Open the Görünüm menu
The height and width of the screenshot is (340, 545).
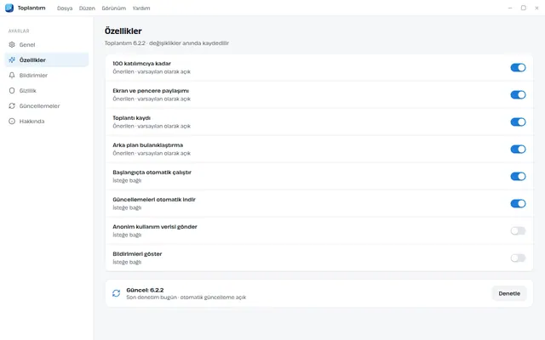point(113,8)
